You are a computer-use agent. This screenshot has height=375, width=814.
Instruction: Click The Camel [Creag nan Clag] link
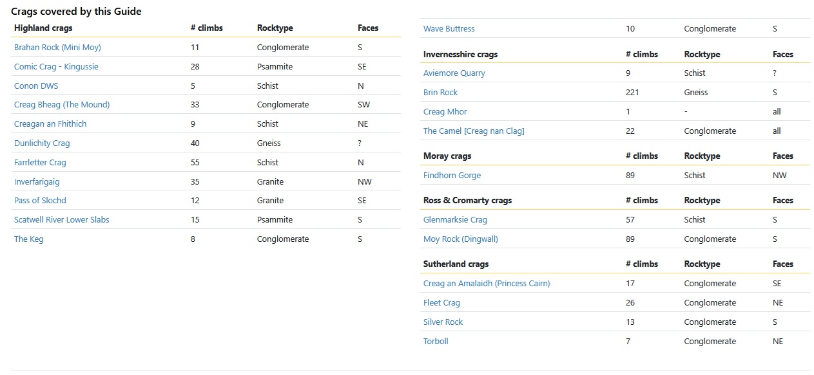[x=474, y=131]
